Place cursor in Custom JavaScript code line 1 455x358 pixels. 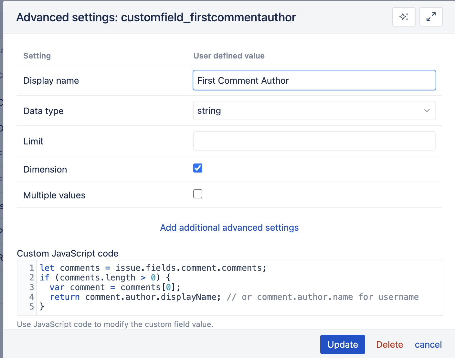tap(153, 268)
